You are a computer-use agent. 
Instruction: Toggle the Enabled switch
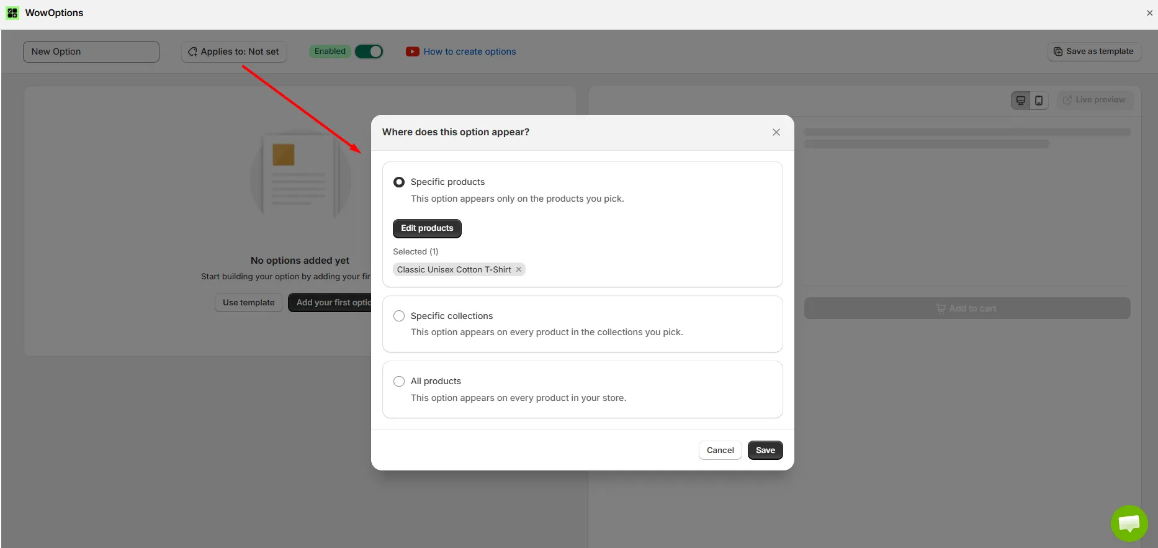(369, 52)
